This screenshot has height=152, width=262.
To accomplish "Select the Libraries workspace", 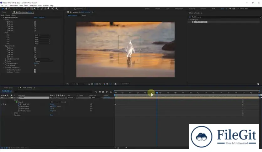I will click(x=203, y=9).
